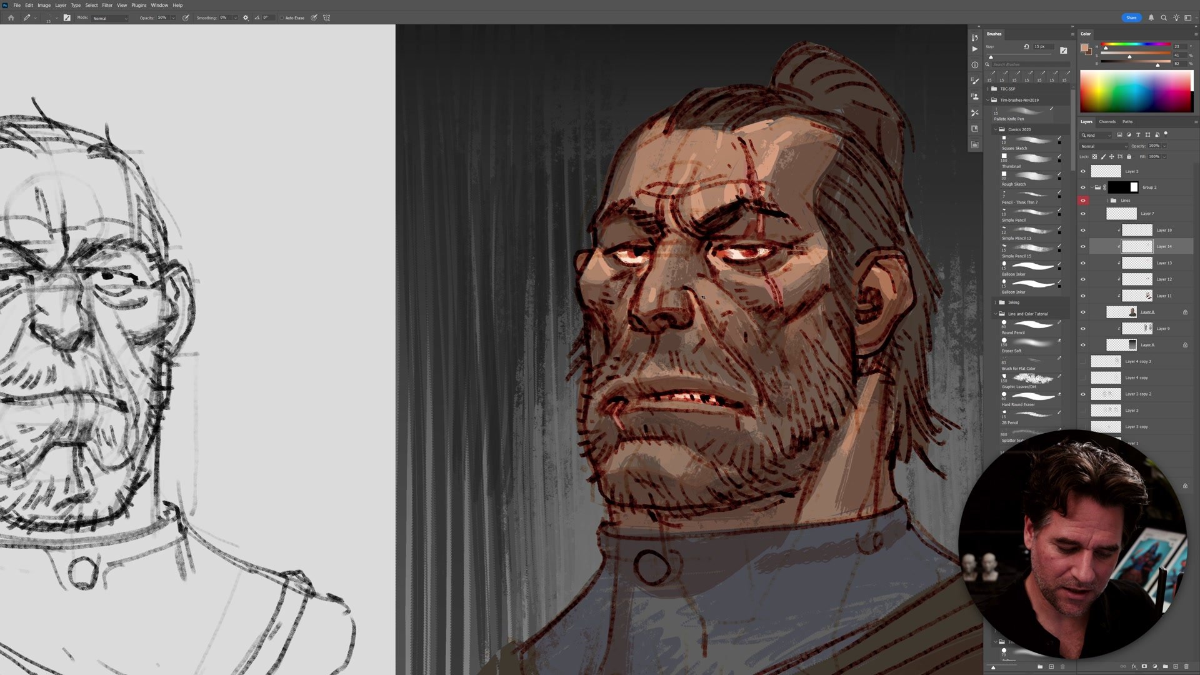
Task: Enable the Auto Erase checkbox
Action: pos(282,18)
